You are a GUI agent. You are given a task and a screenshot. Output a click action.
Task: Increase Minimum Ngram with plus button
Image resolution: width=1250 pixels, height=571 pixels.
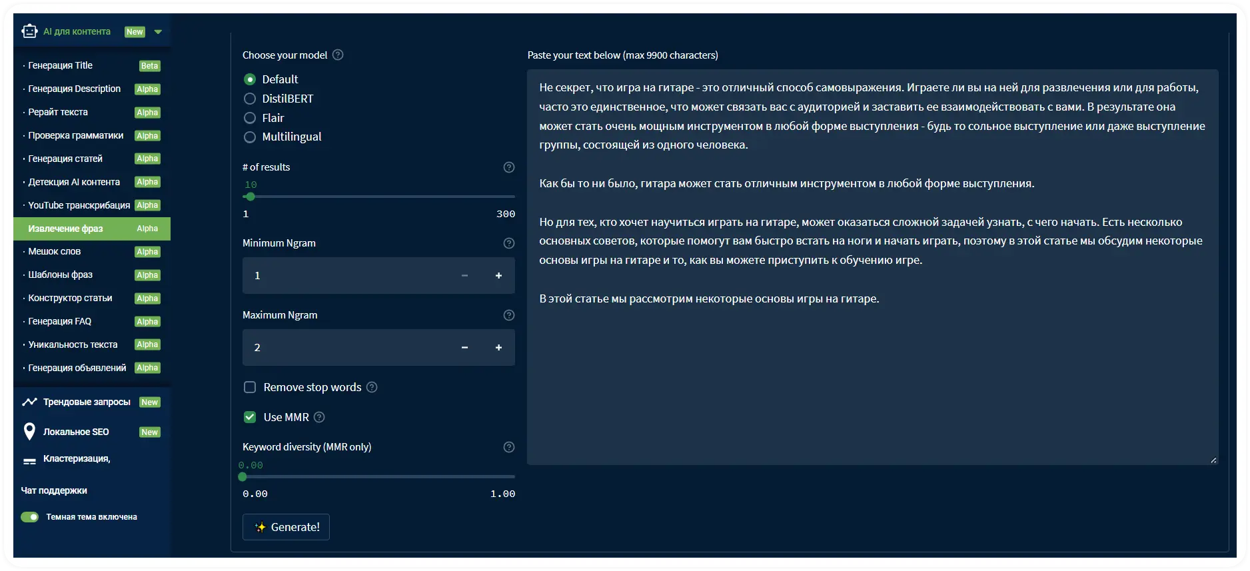tap(498, 276)
